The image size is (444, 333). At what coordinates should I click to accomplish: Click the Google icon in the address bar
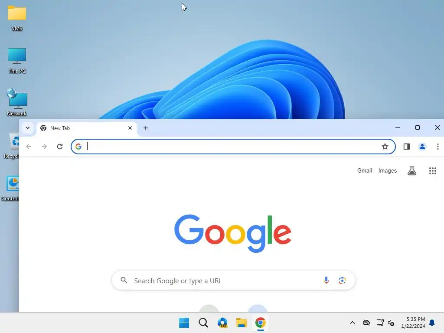tap(78, 147)
